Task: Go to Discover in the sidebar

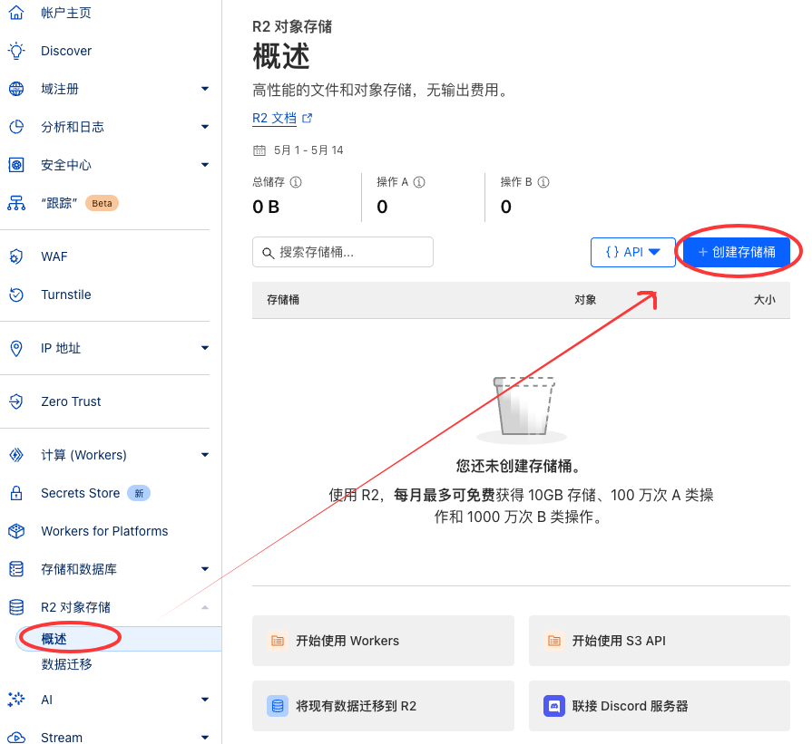Action: point(66,51)
